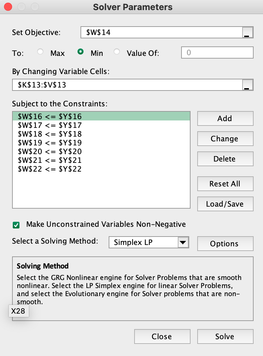Click the Set Objective $W$14 field

click(x=161, y=33)
